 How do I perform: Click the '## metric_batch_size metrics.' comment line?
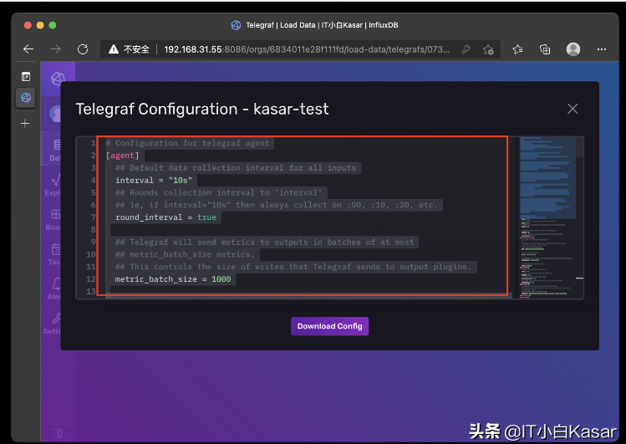185,254
